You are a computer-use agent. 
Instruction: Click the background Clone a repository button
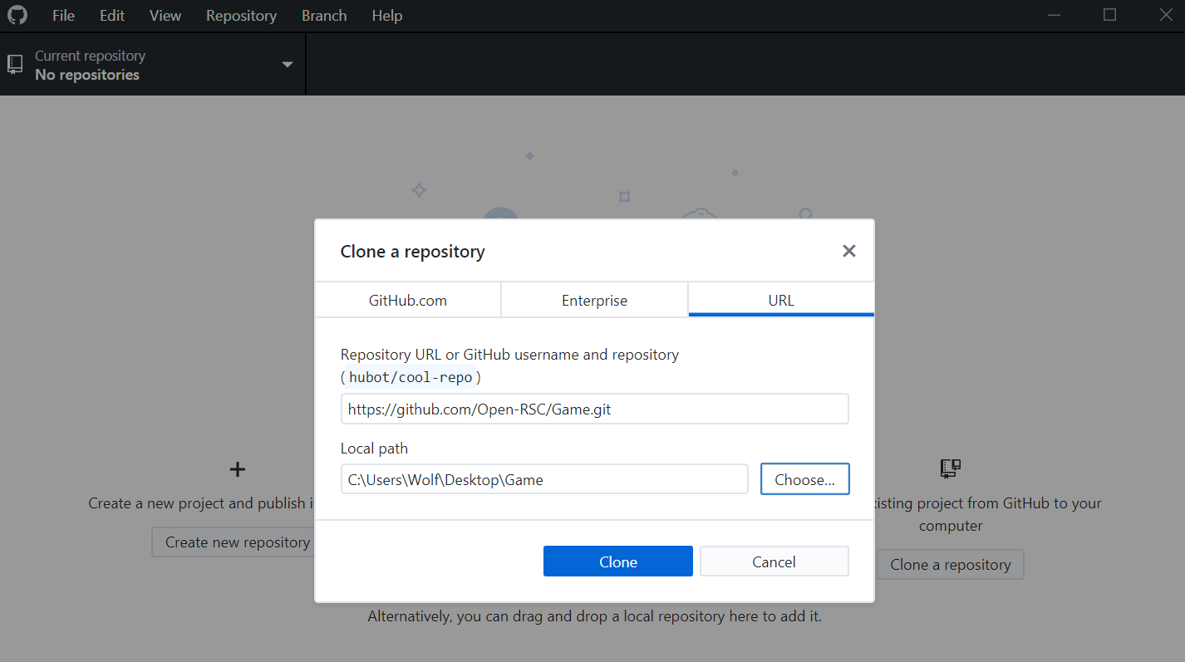click(951, 564)
